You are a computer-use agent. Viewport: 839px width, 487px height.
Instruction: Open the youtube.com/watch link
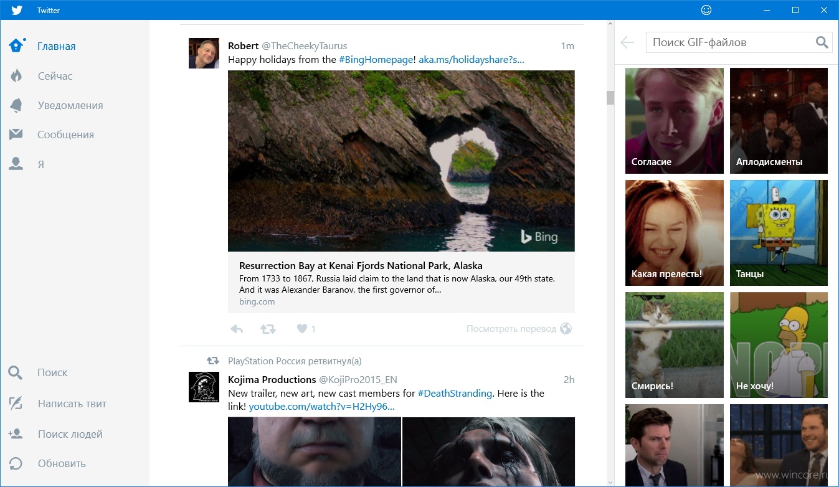tap(321, 407)
